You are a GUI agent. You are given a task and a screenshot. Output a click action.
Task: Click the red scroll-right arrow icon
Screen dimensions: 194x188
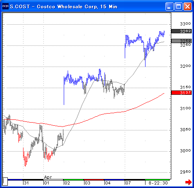coord(189,182)
